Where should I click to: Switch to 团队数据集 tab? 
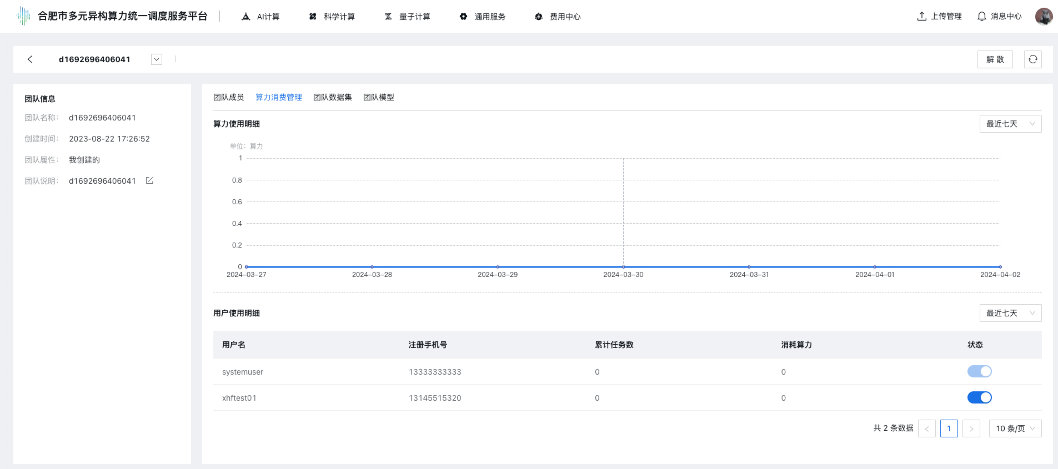coord(332,97)
